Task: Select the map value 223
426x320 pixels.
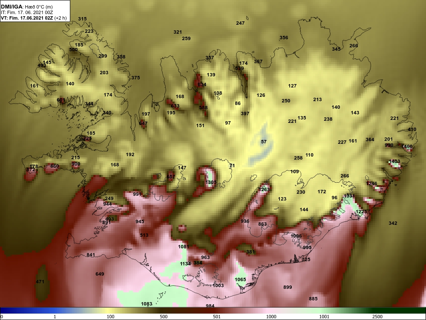Action: tap(89, 31)
